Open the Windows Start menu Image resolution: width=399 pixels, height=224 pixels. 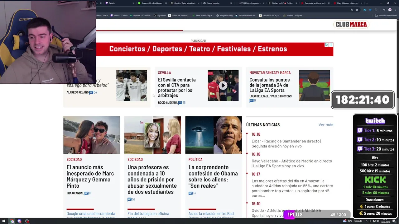click(x=4, y=221)
